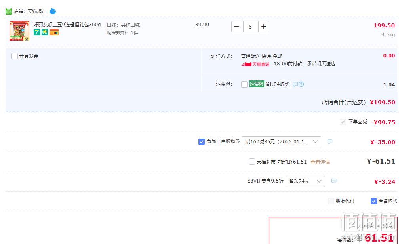Click the 运送方式 label

pyautogui.click(x=221, y=56)
